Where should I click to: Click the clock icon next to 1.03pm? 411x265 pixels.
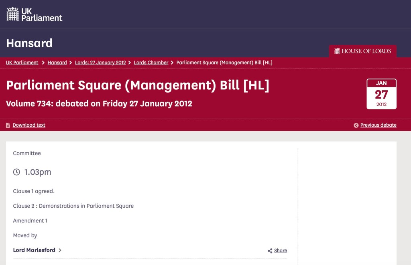tap(16, 172)
